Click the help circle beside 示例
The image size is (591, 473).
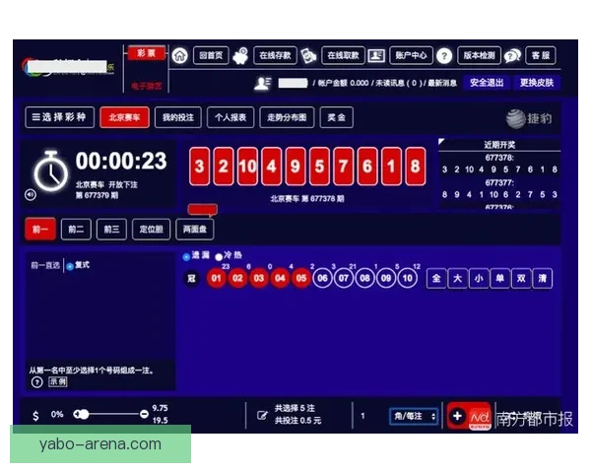[37, 382]
